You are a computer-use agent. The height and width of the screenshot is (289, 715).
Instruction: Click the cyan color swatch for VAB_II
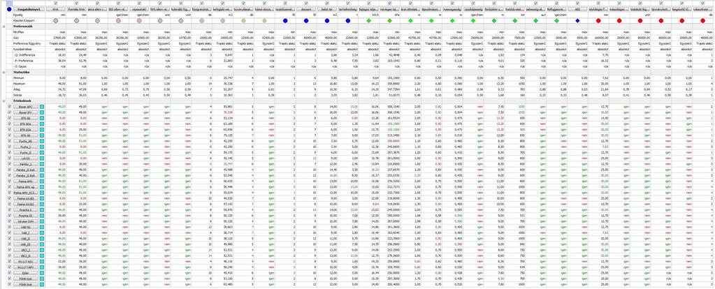(42, 239)
